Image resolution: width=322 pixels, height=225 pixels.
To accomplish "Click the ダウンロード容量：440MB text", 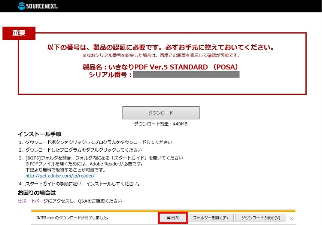I will coord(161,124).
